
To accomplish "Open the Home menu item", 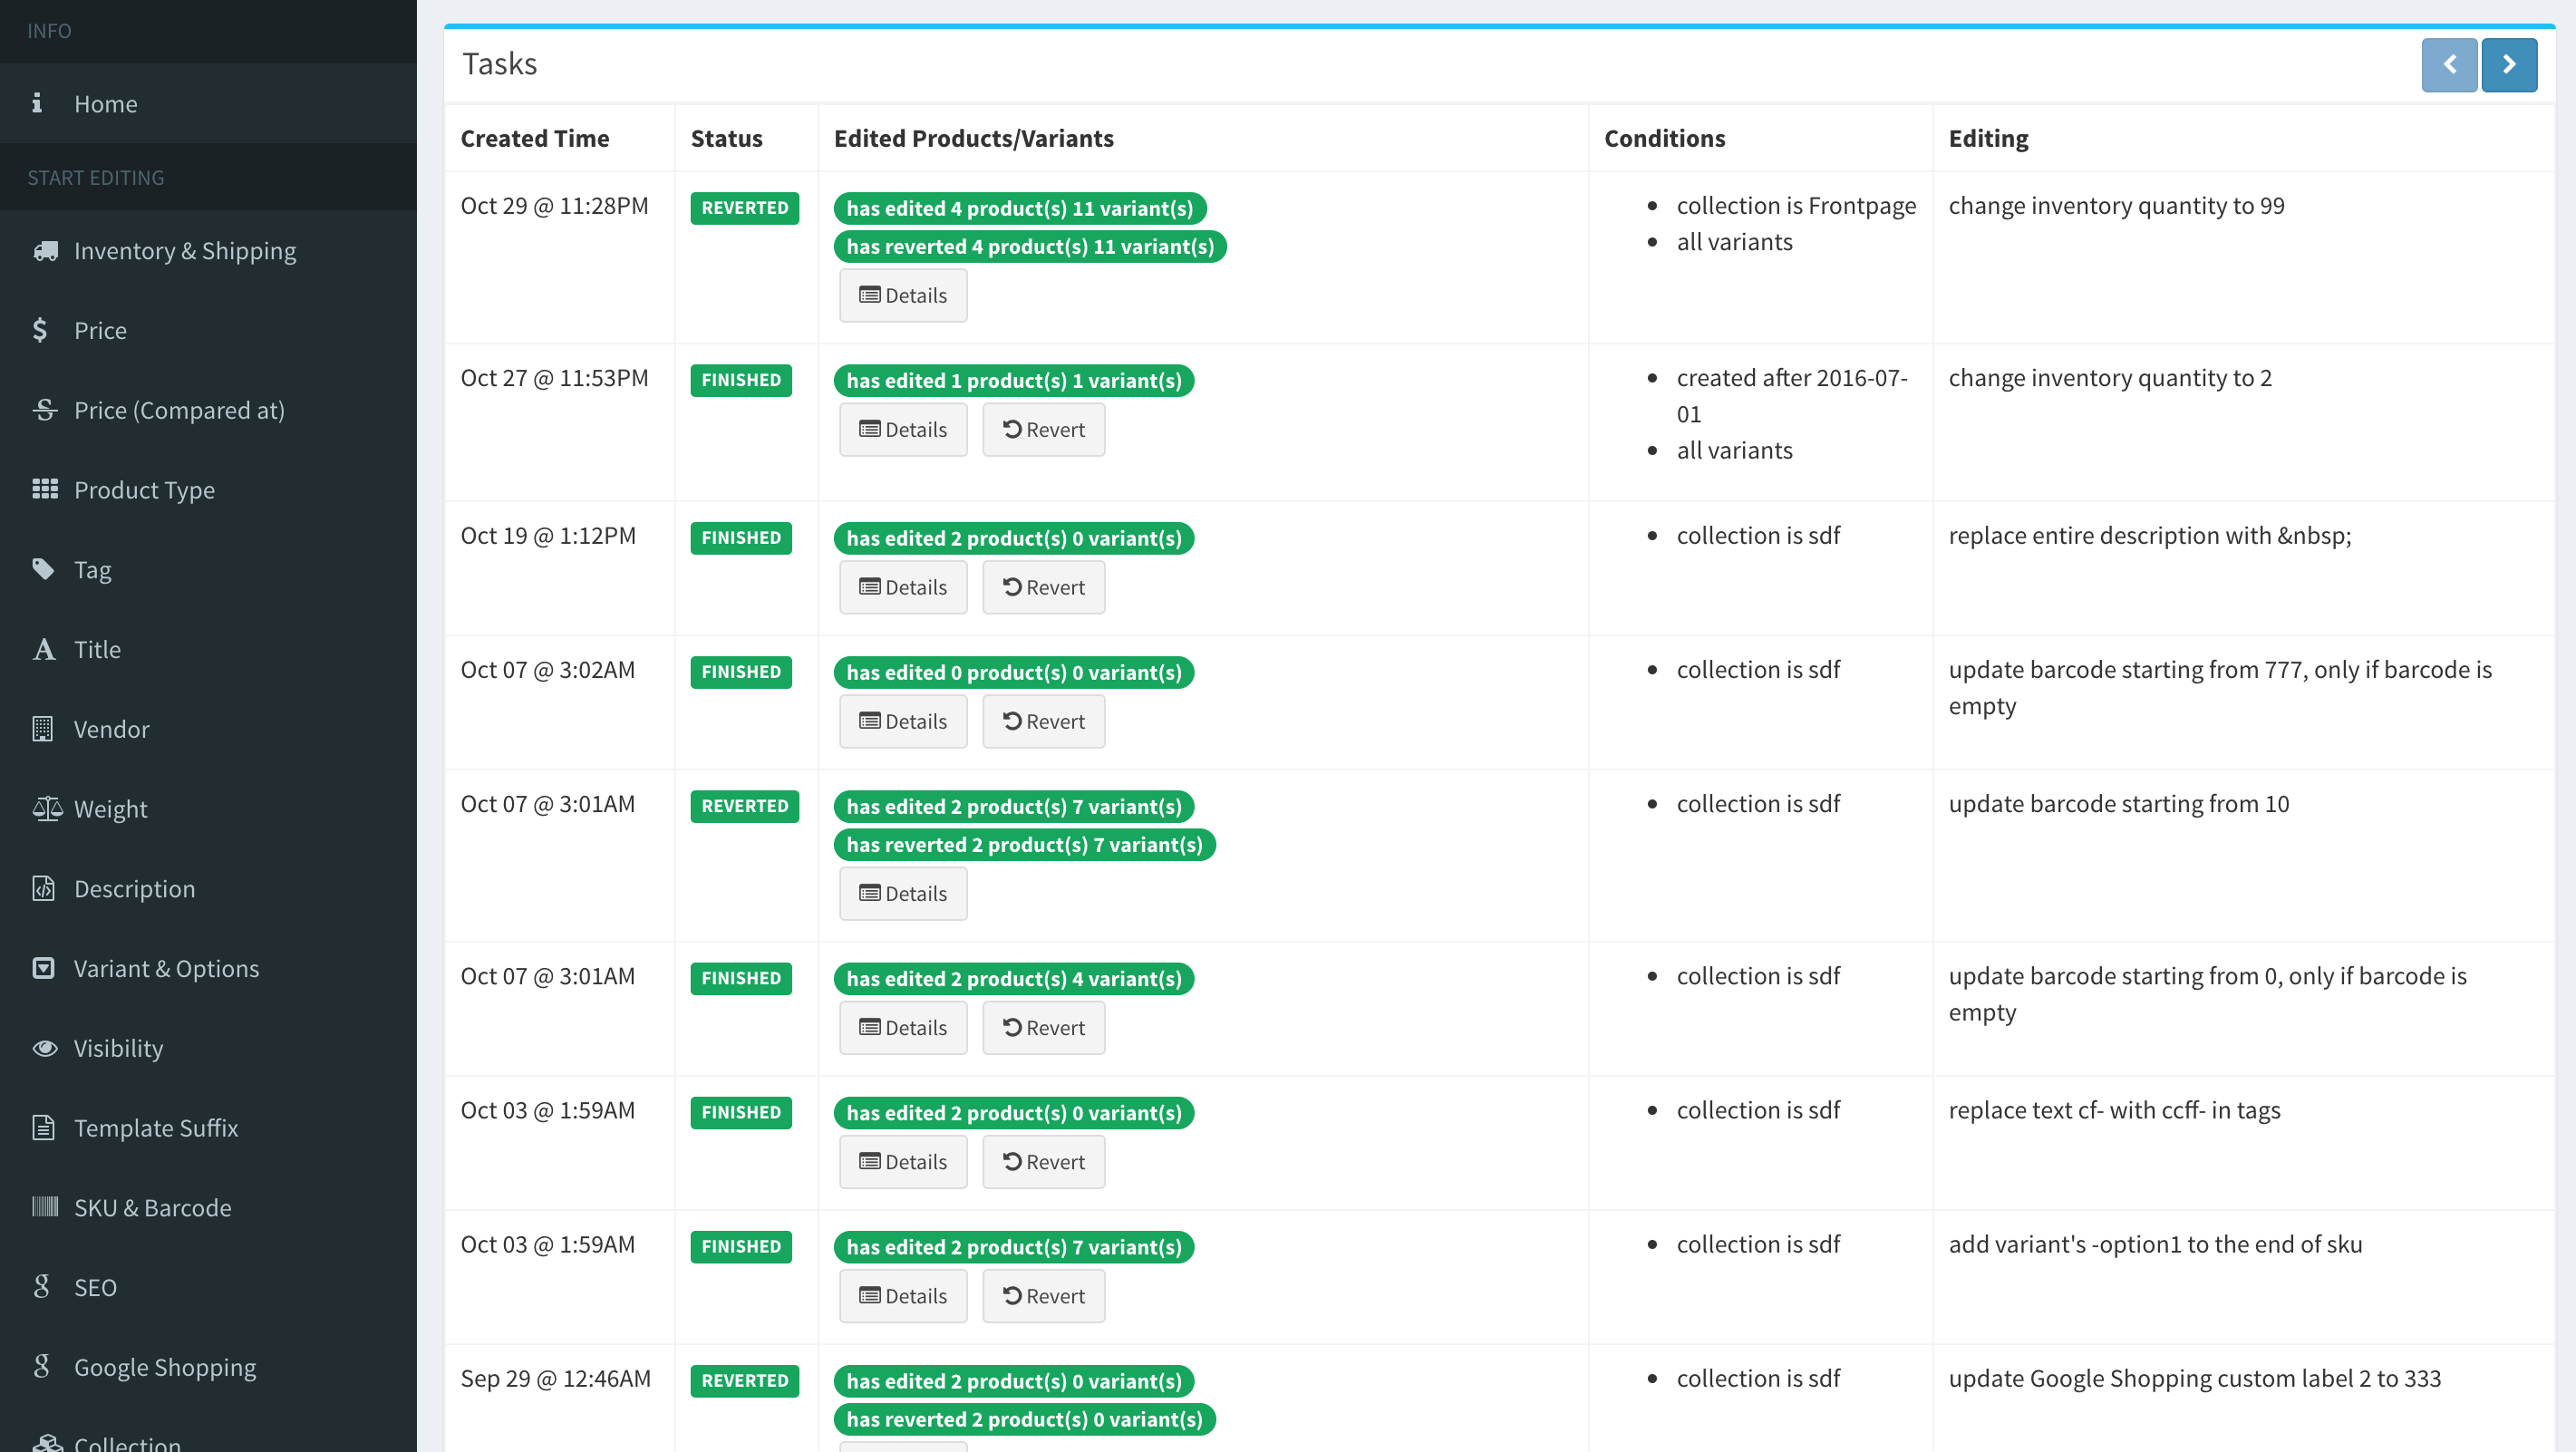I will [105, 104].
